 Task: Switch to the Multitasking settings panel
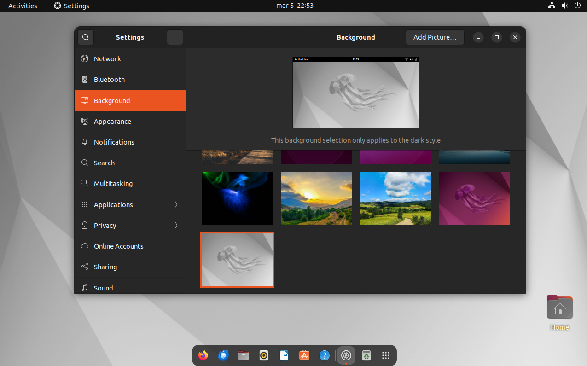click(113, 184)
